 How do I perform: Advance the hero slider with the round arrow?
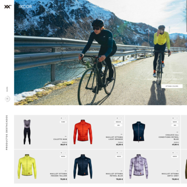tap(7, 99)
